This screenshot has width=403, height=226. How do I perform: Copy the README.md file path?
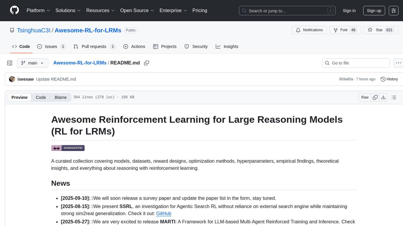click(x=146, y=63)
